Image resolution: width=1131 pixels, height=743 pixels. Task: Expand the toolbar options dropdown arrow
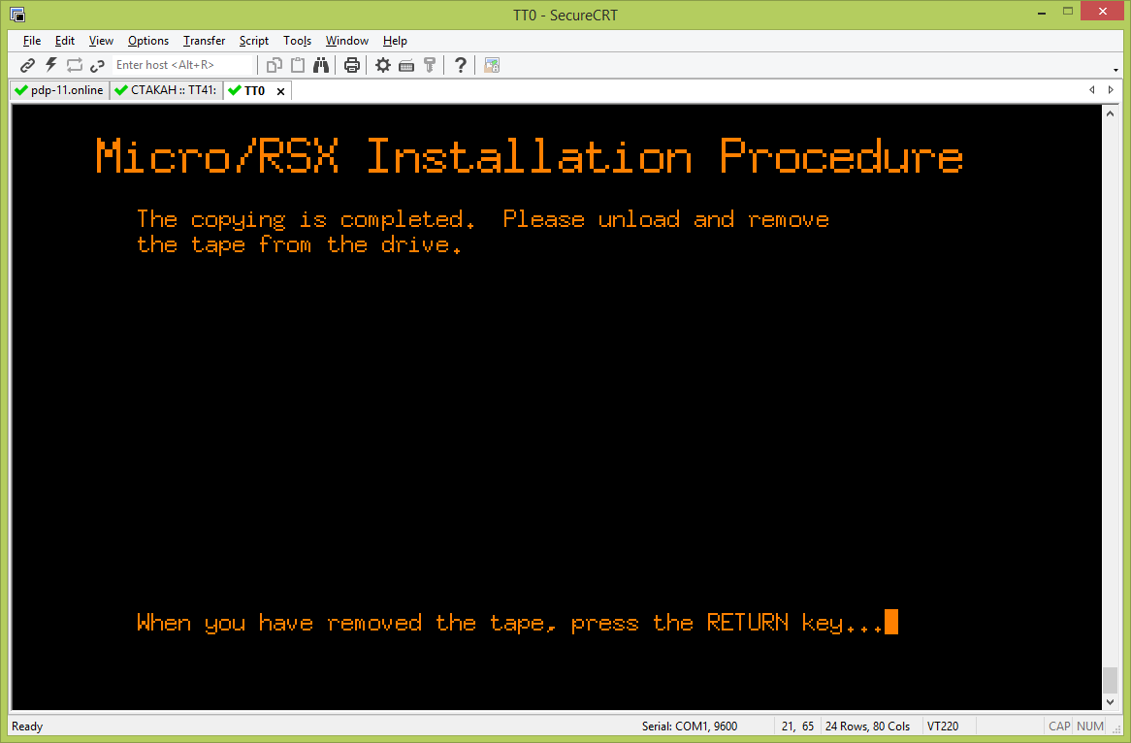pos(1116,70)
